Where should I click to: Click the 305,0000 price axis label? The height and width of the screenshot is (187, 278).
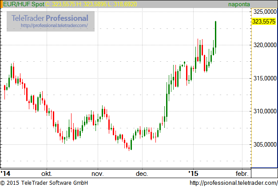[265, 145]
